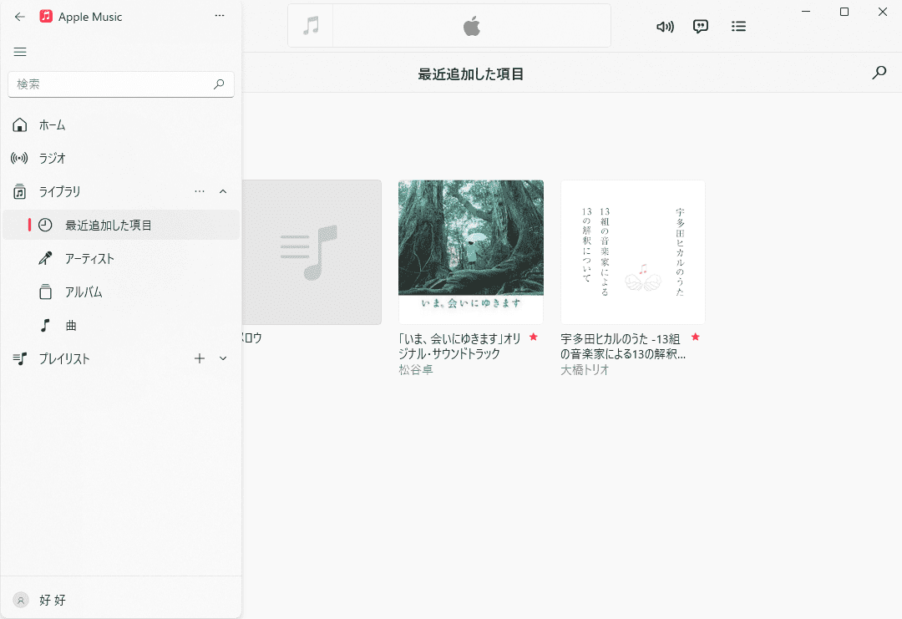
Task: Show lyrics with speech bubble icon
Action: (701, 26)
